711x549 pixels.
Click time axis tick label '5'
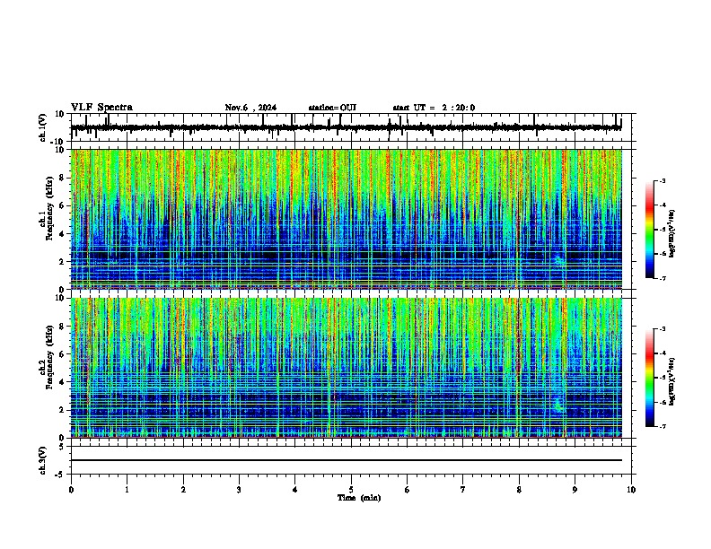(351, 490)
